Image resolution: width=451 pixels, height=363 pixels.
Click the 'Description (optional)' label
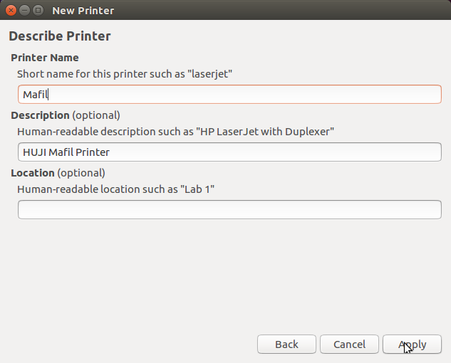66,115
